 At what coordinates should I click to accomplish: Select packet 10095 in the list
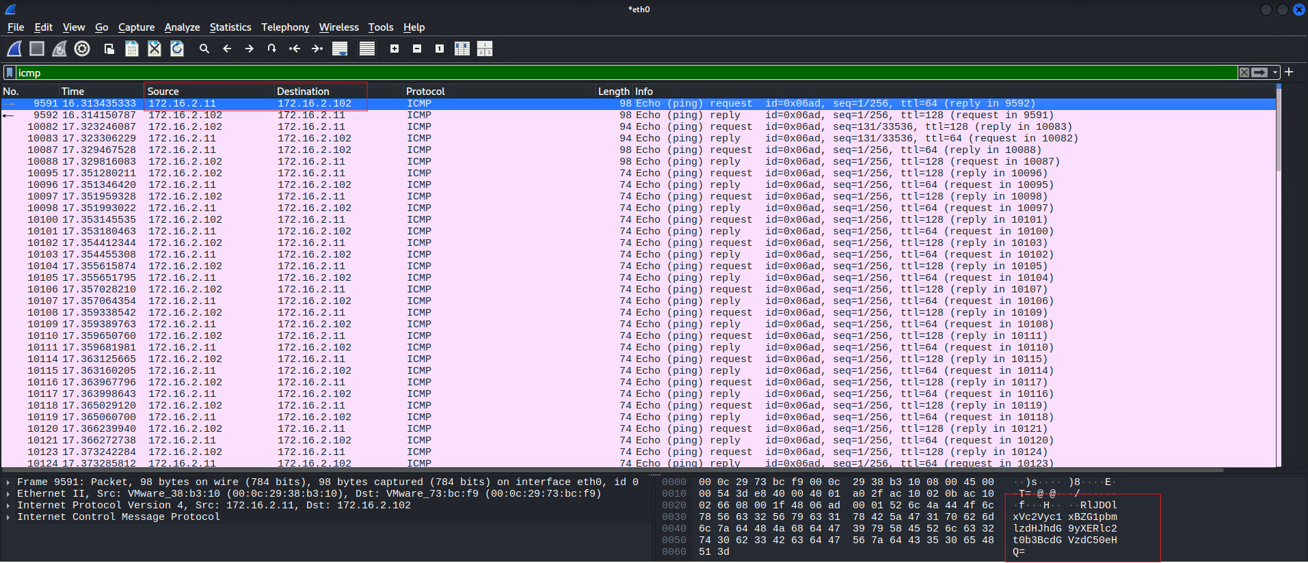[x=638, y=174]
